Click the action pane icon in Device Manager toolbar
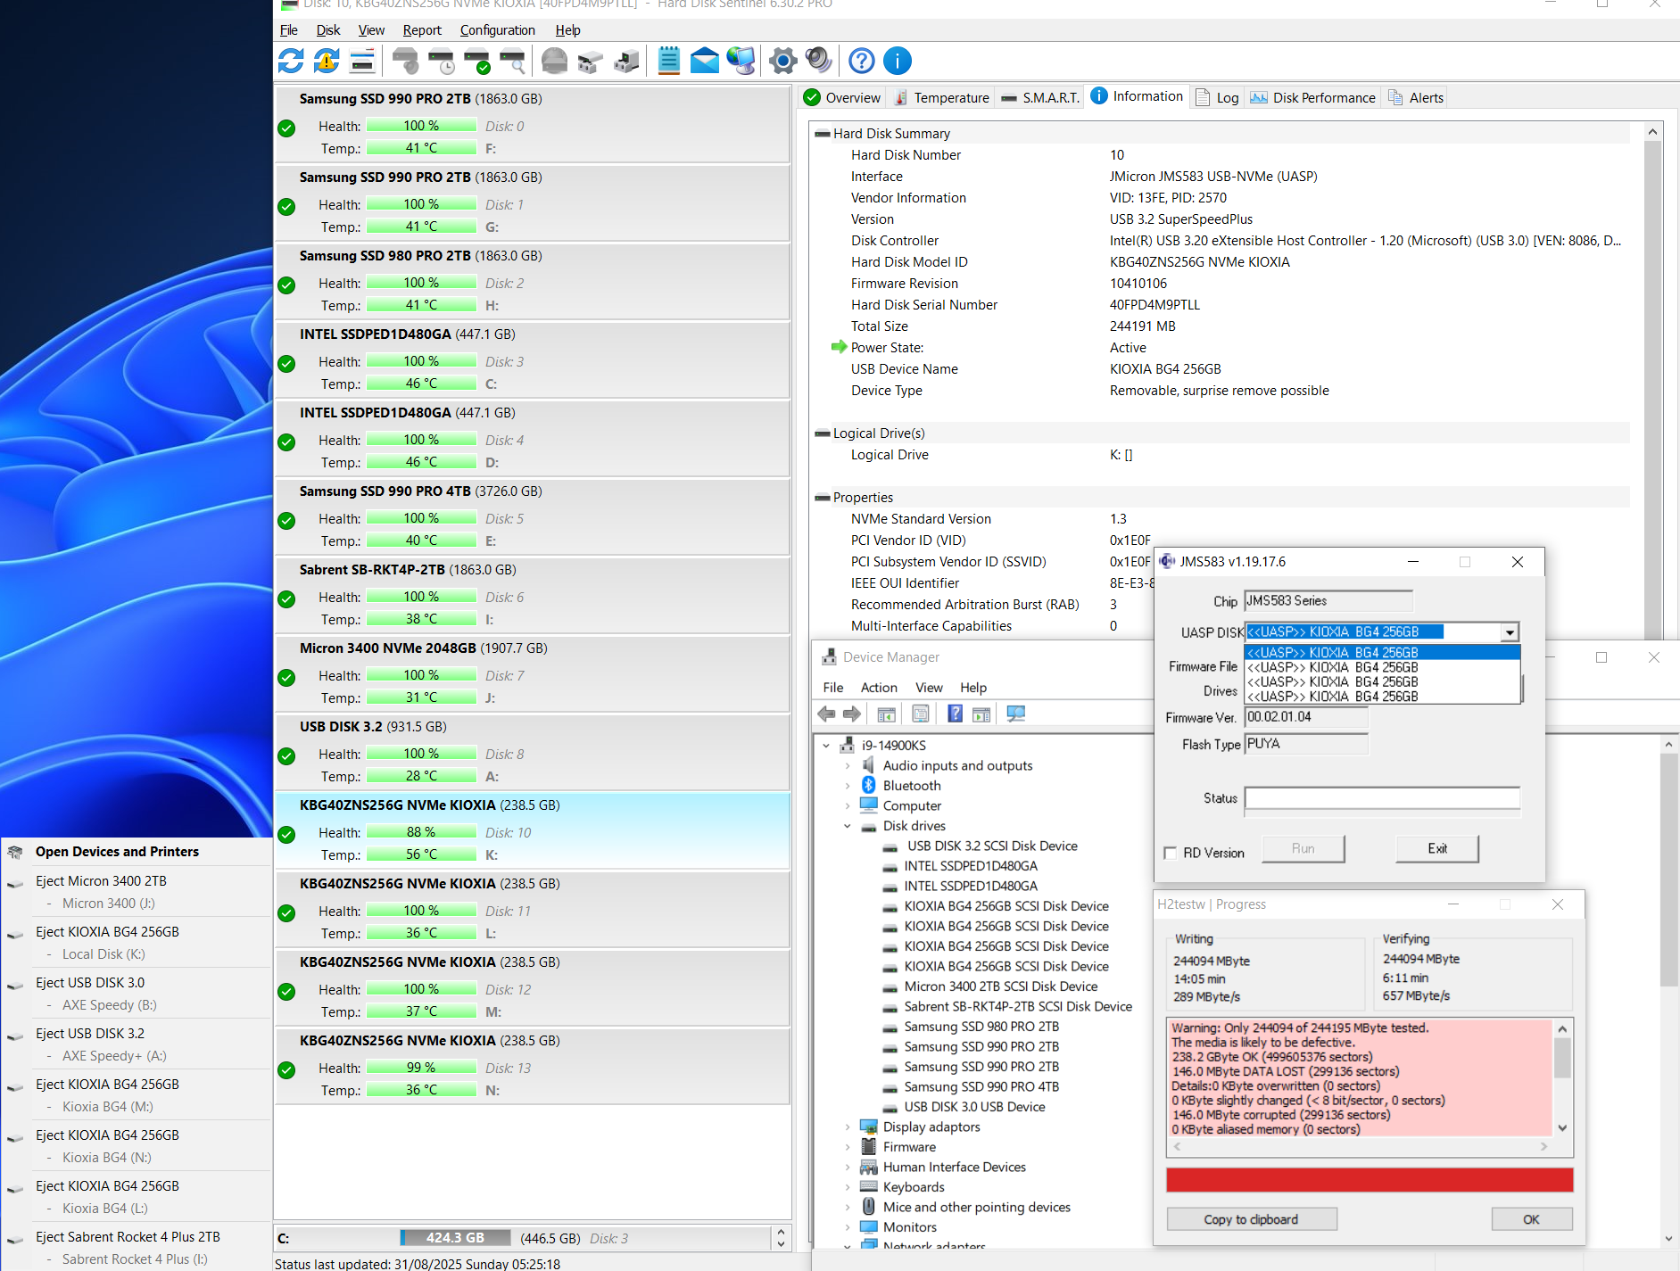 coord(981,714)
